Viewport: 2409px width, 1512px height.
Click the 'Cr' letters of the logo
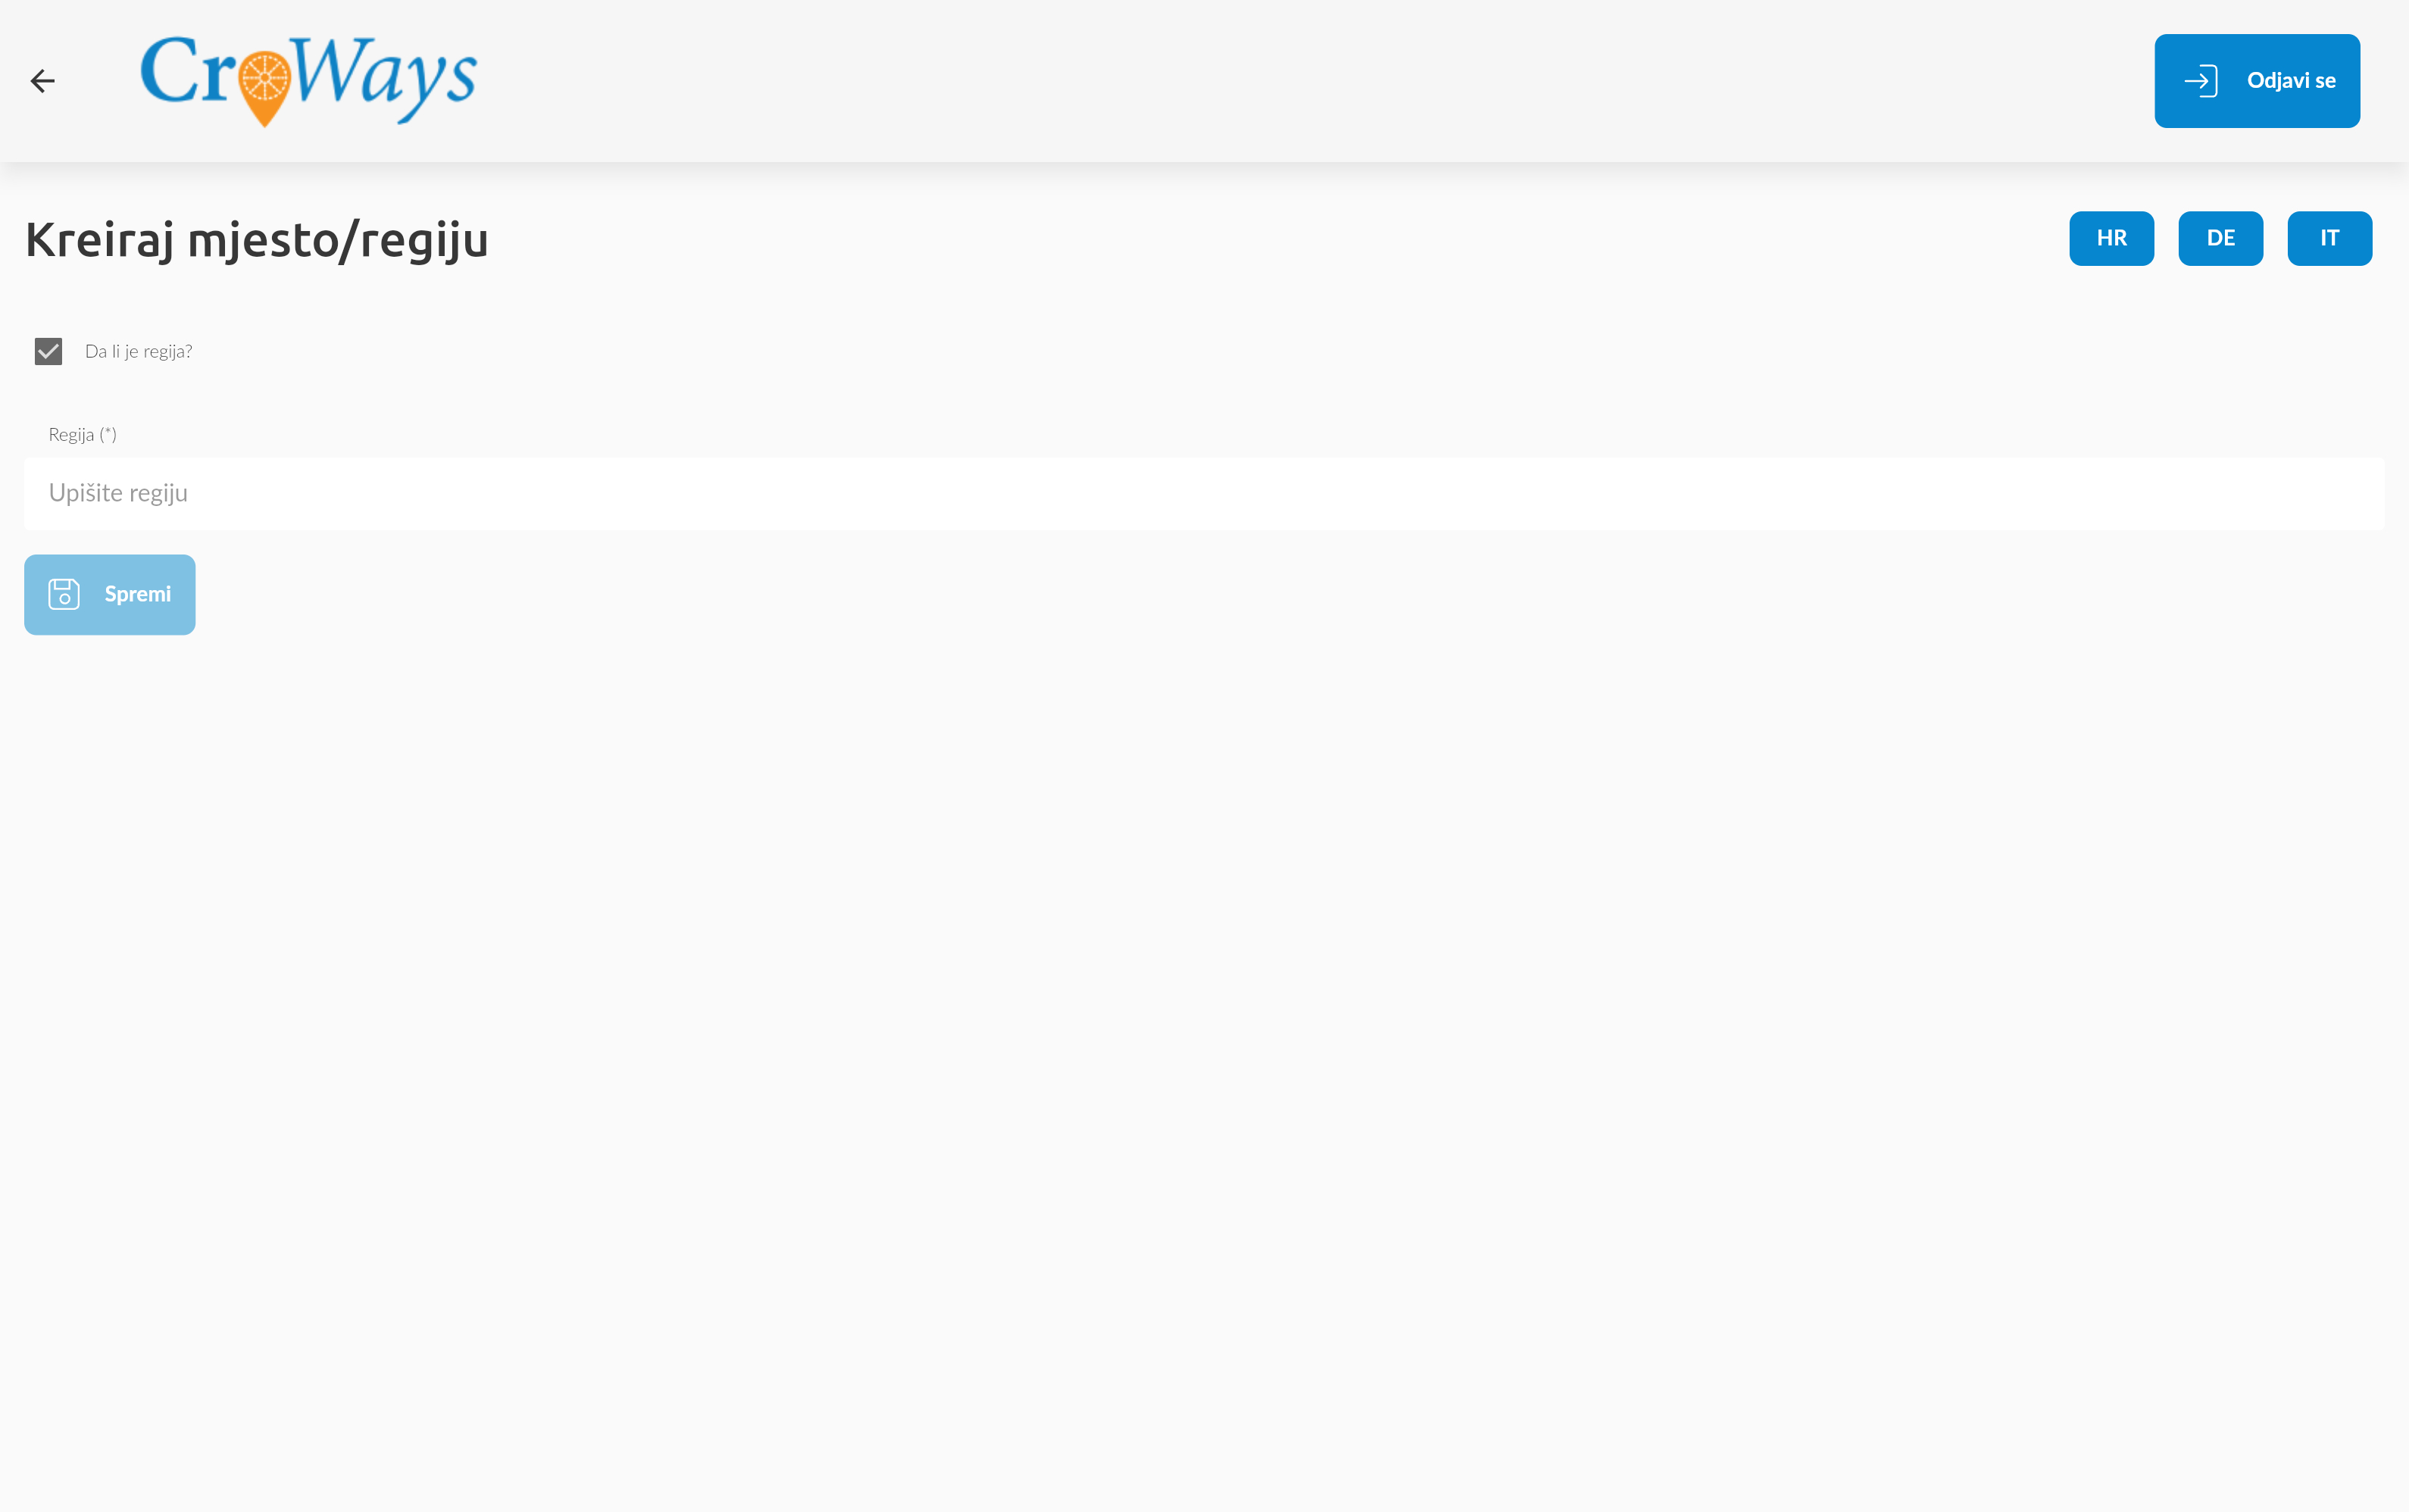tap(188, 72)
